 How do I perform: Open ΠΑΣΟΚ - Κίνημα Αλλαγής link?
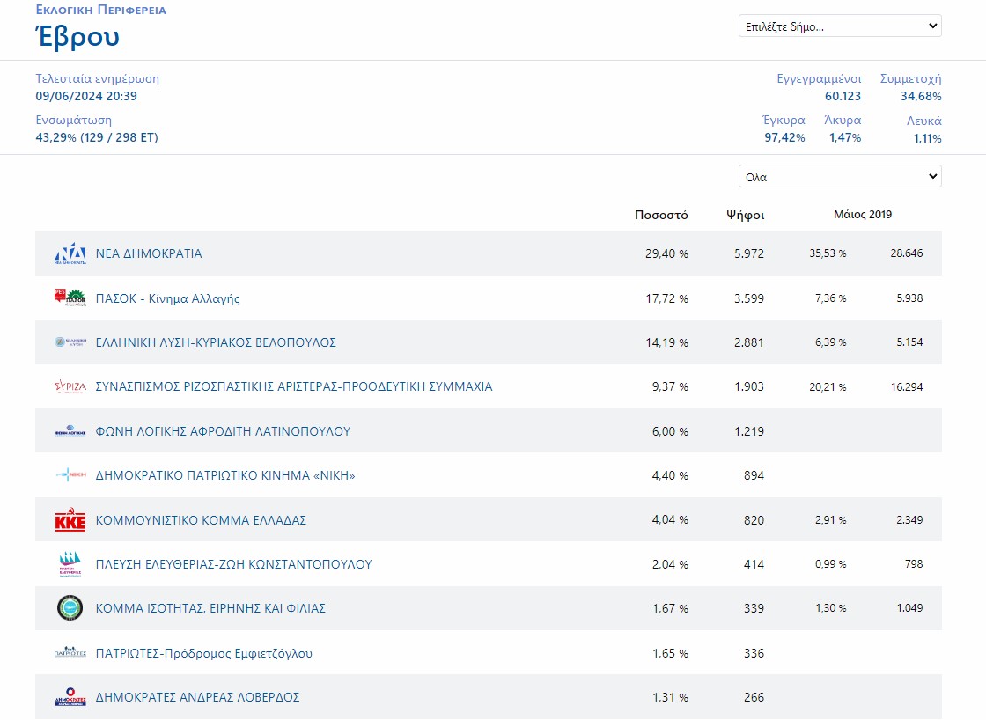167,298
